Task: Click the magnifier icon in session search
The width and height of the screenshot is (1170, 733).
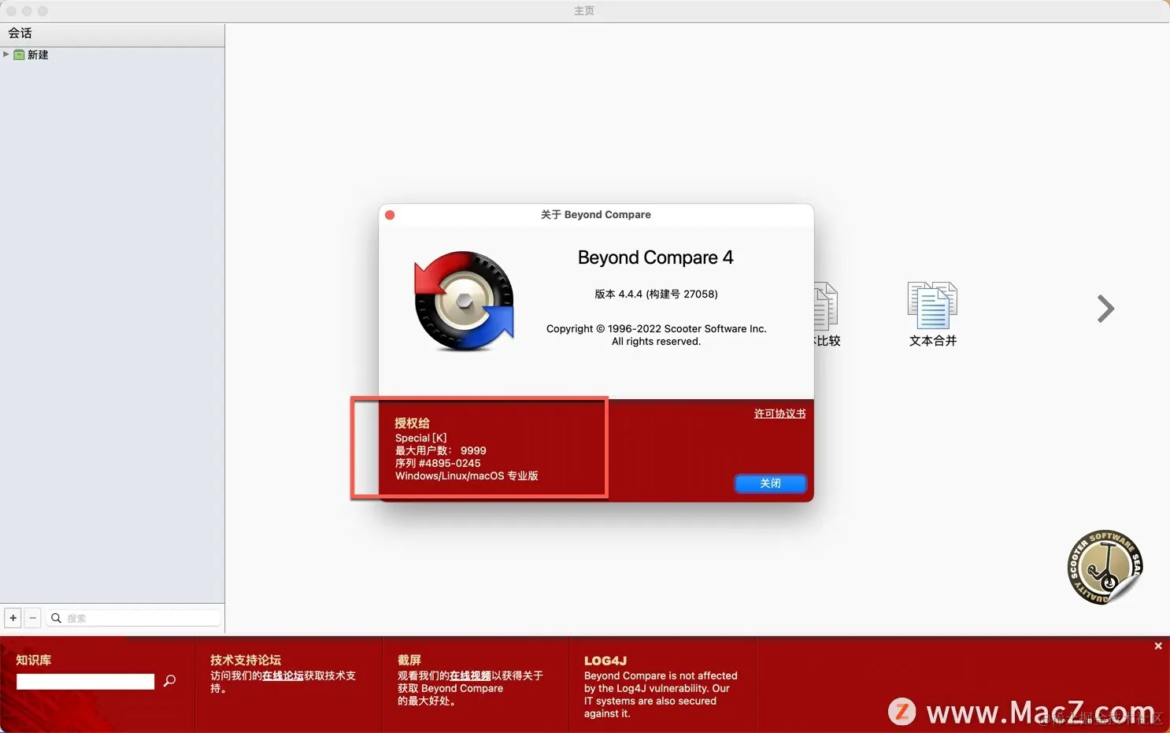Action: tap(56, 618)
